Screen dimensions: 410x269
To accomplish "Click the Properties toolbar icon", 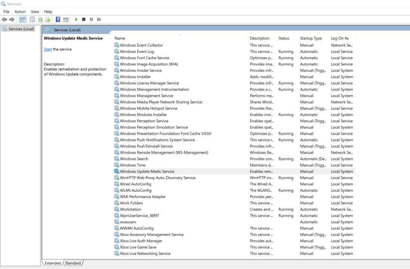I will click(x=33, y=19).
